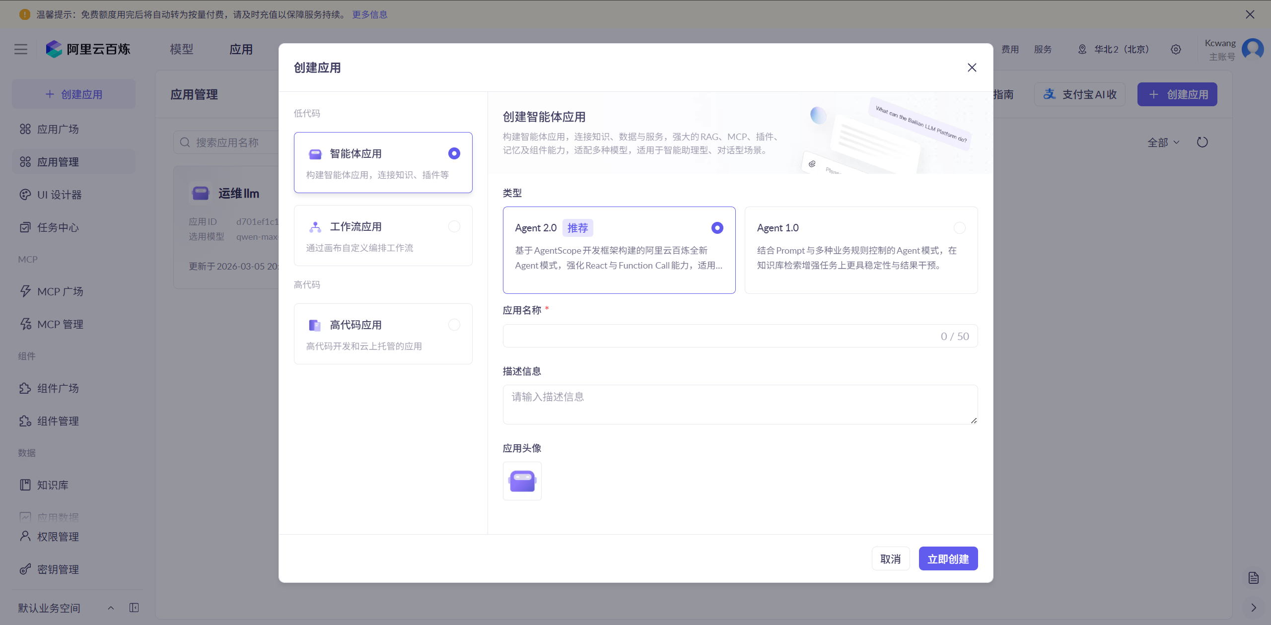Open 权限管理 in sidebar
Screen dimensions: 1271x625
pos(73,537)
